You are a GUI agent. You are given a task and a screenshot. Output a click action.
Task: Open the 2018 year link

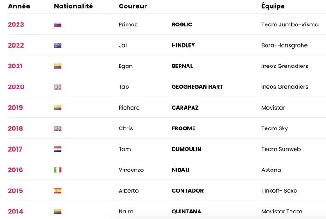pos(16,128)
